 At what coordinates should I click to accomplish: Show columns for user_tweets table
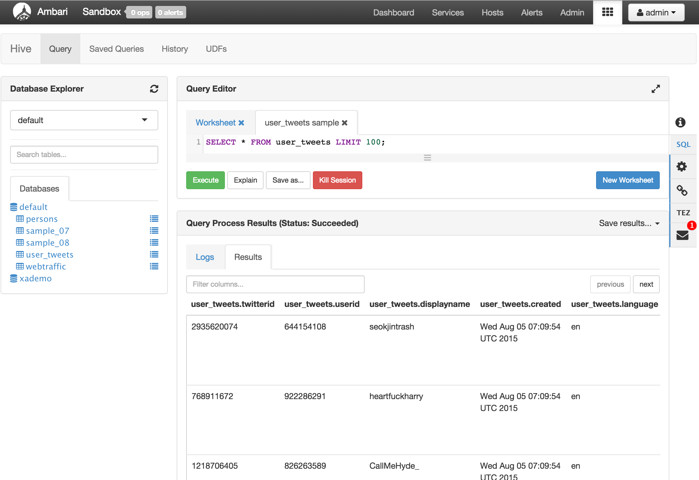(x=49, y=255)
